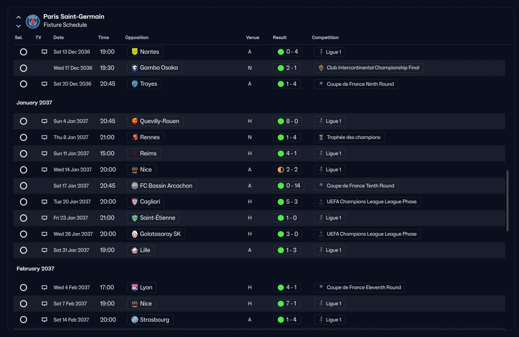The height and width of the screenshot is (337, 519).
Task: Click the TV icon for Nantes fixture
Action: coord(44,52)
